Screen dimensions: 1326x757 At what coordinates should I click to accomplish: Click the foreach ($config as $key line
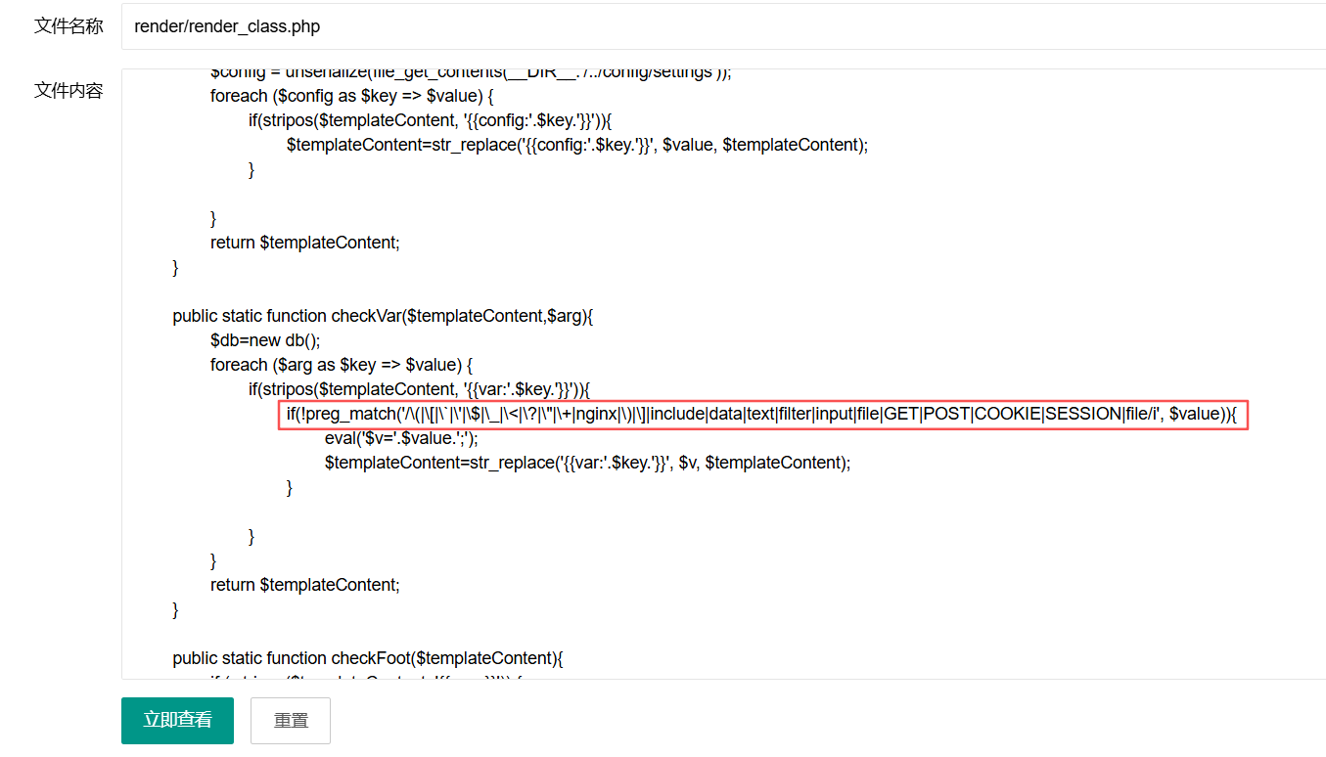(x=351, y=96)
